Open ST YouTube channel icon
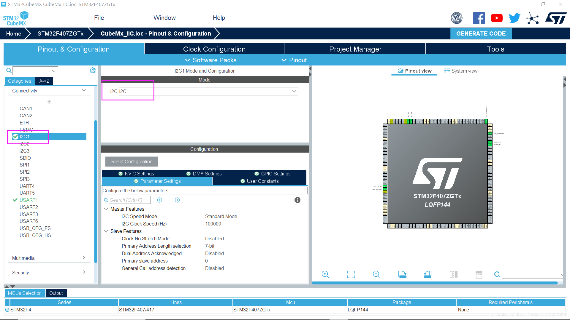Screen dimensions: 570x320 (497, 18)
